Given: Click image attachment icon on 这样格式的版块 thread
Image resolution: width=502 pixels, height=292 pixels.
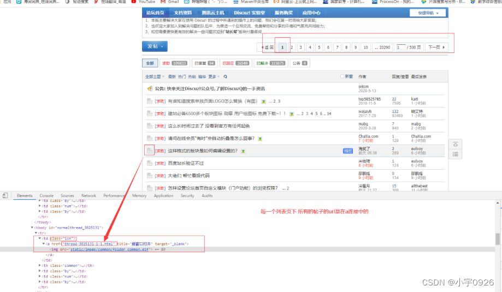Looking at the screenshot, I should [243, 151].
